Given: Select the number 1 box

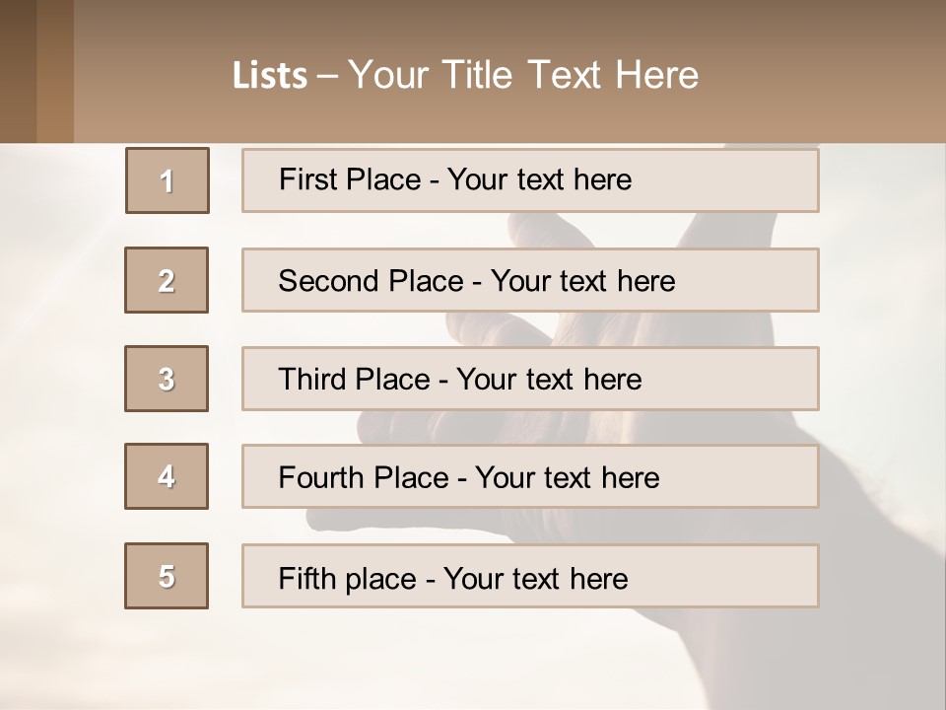Looking at the screenshot, I should (168, 180).
